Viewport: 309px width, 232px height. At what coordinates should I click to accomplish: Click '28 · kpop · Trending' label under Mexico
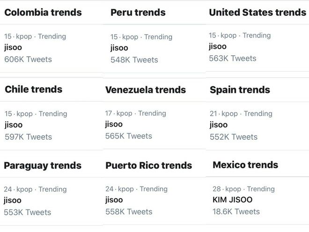click(x=243, y=189)
